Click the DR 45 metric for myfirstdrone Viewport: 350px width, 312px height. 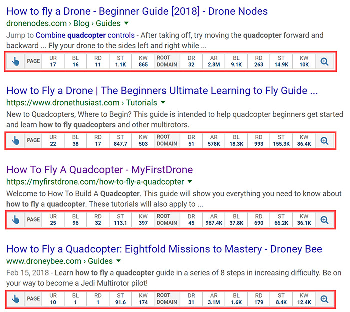[191, 220]
